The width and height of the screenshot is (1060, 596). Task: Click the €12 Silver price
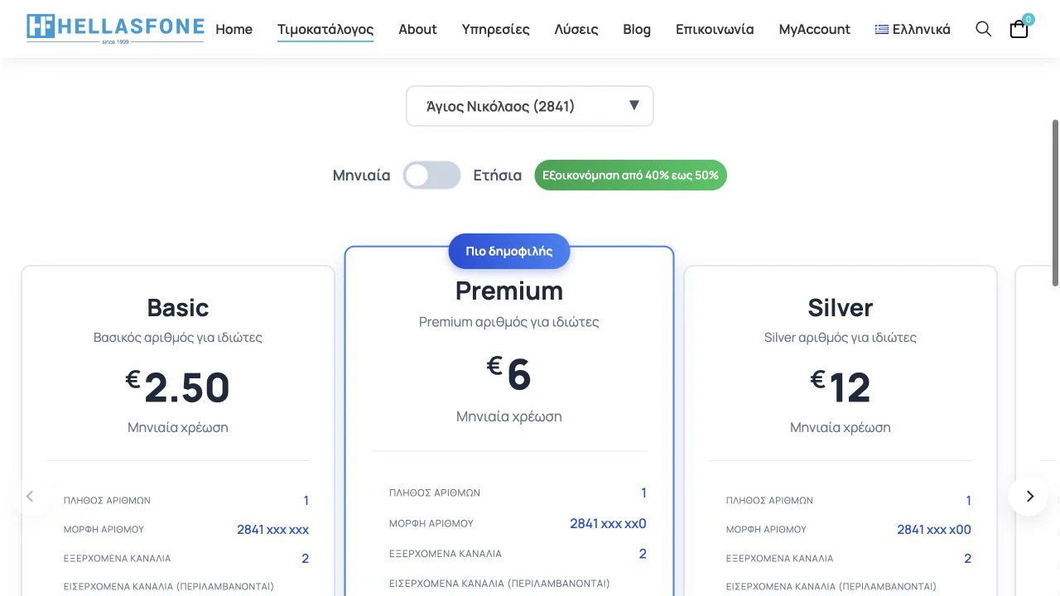pos(841,387)
